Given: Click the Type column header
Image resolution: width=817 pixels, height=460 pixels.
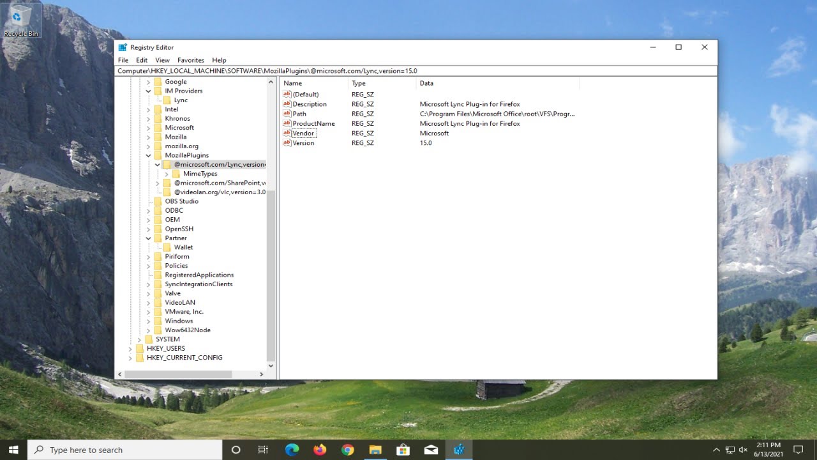Looking at the screenshot, I should [382, 83].
